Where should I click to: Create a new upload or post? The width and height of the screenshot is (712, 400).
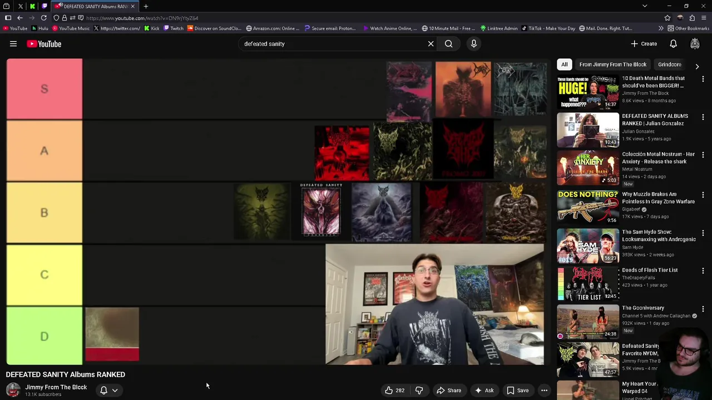point(644,44)
